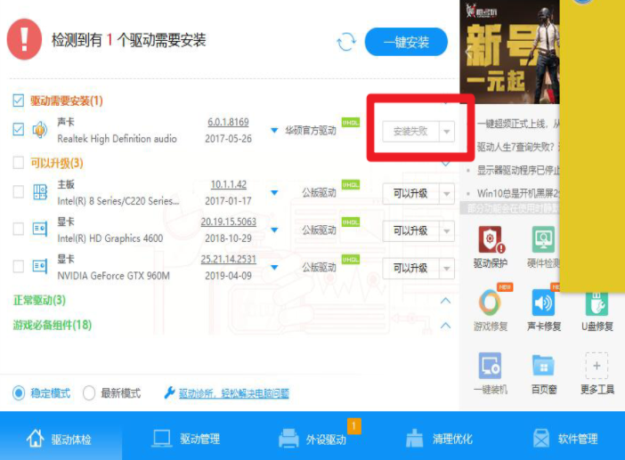The image size is (625, 460).
Task: Switch to 清理优化 tab
Action: (x=439, y=439)
